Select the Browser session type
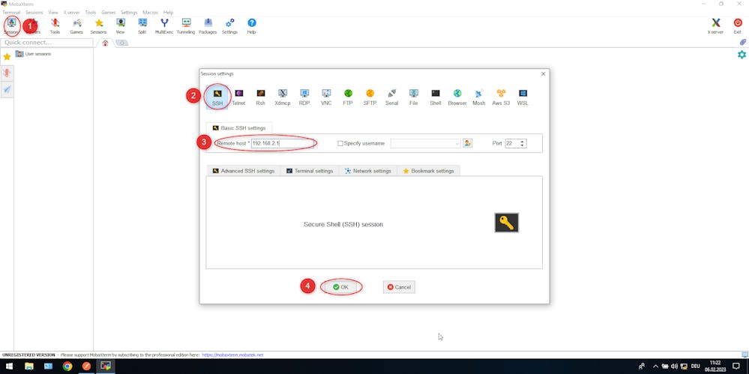 (457, 97)
